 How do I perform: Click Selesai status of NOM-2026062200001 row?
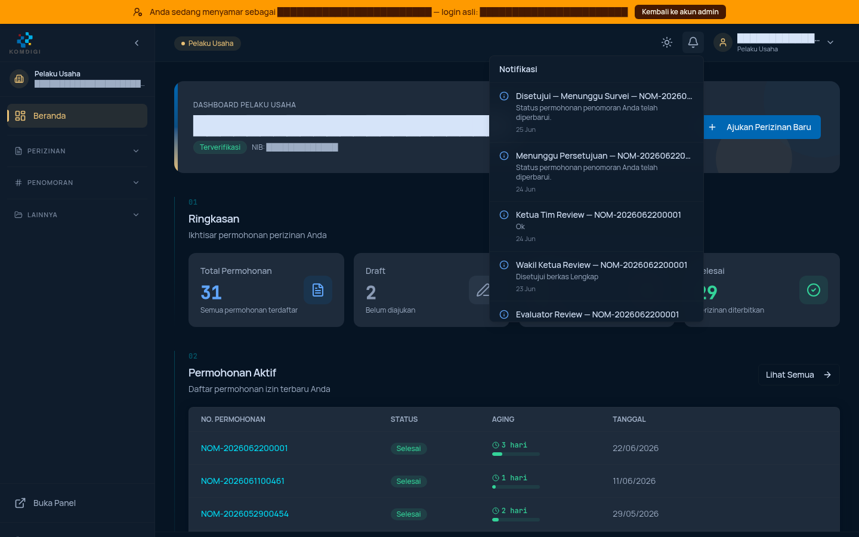tap(409, 449)
